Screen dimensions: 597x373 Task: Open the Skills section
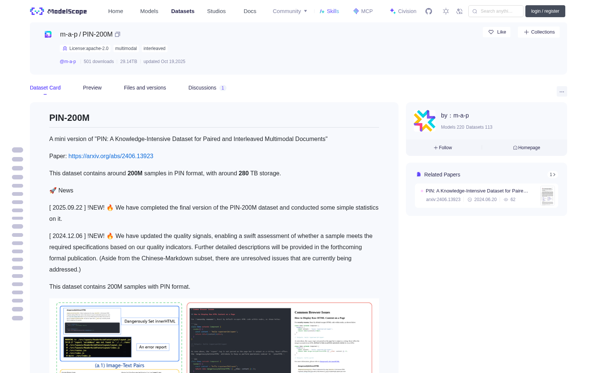pos(329,11)
